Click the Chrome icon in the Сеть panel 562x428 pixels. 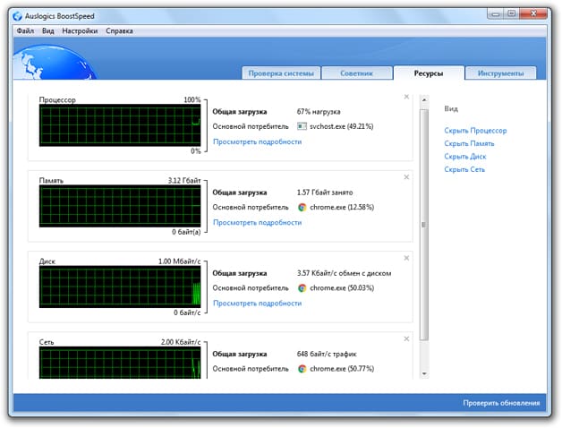[302, 368]
